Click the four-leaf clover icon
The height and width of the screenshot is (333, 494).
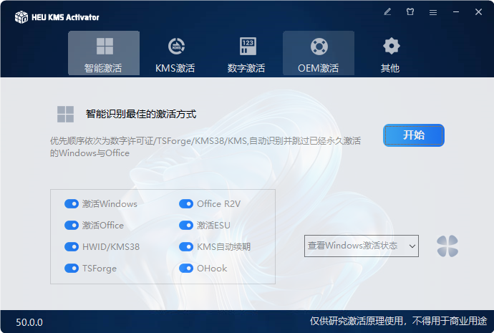(x=447, y=246)
